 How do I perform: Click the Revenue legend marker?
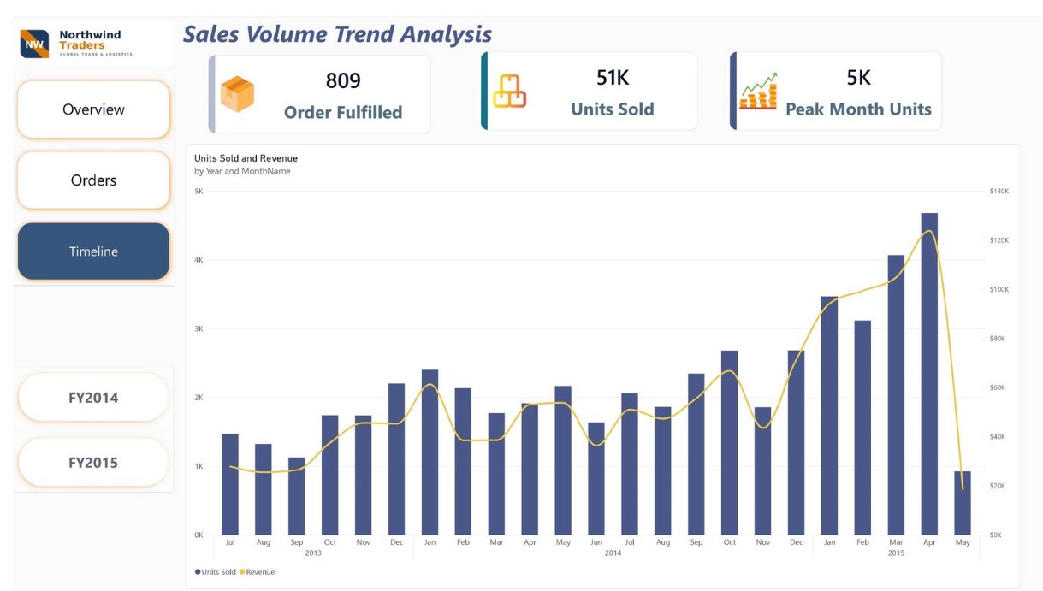coord(242,571)
